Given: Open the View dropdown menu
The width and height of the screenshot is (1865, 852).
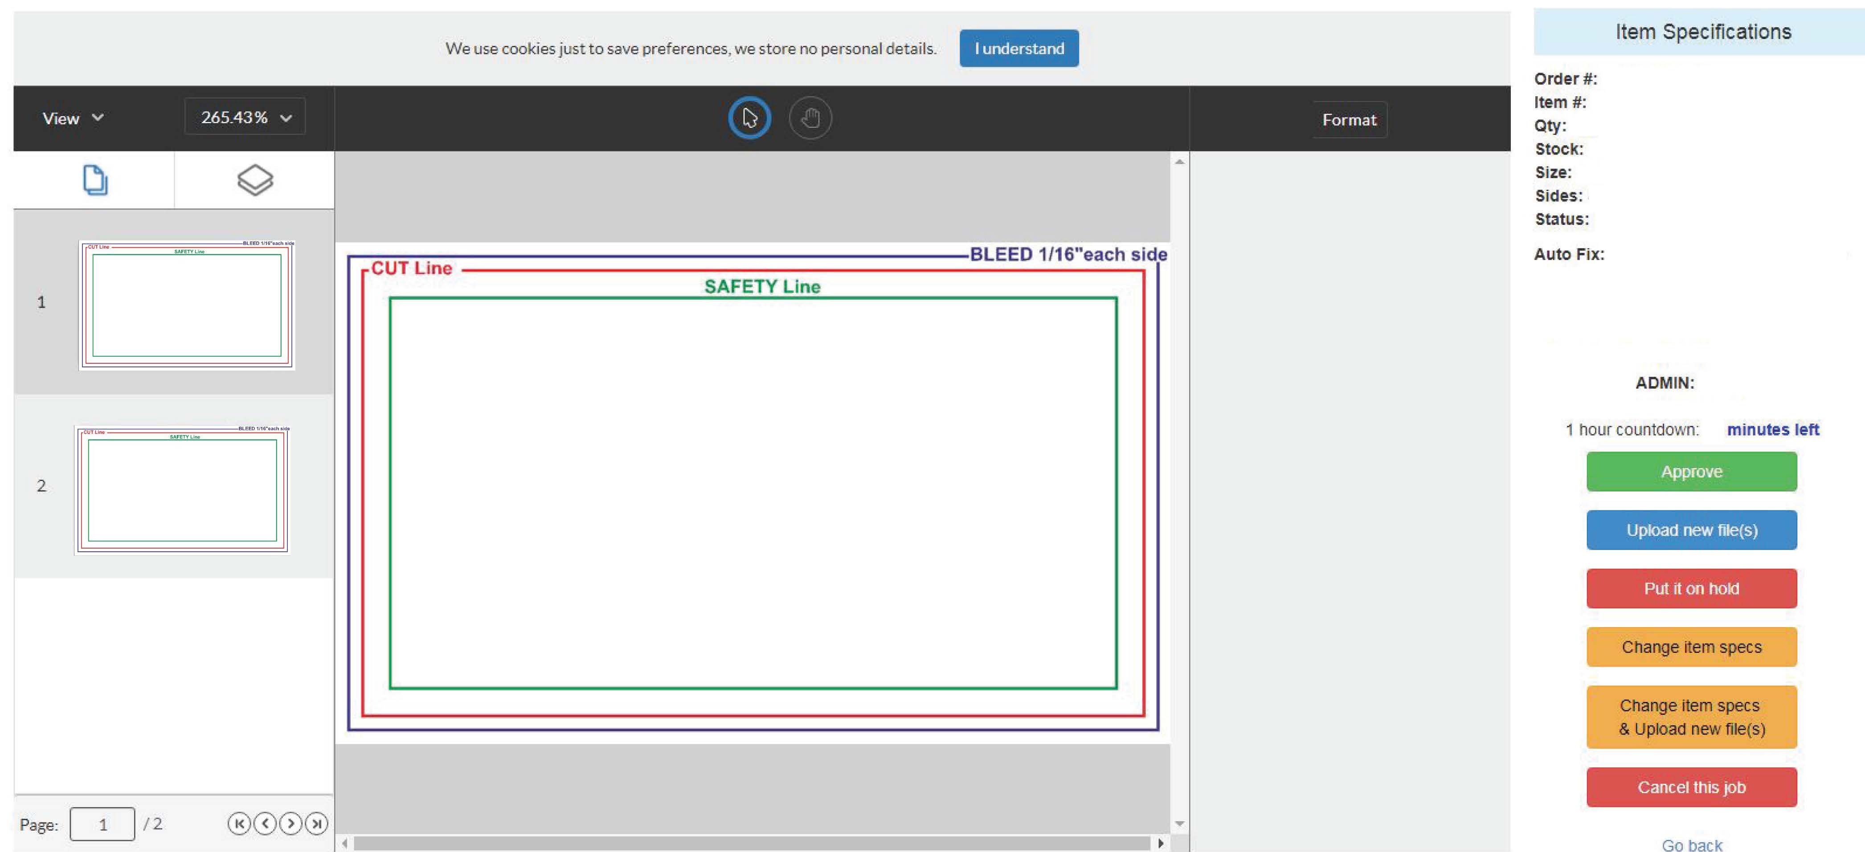Looking at the screenshot, I should click(73, 118).
